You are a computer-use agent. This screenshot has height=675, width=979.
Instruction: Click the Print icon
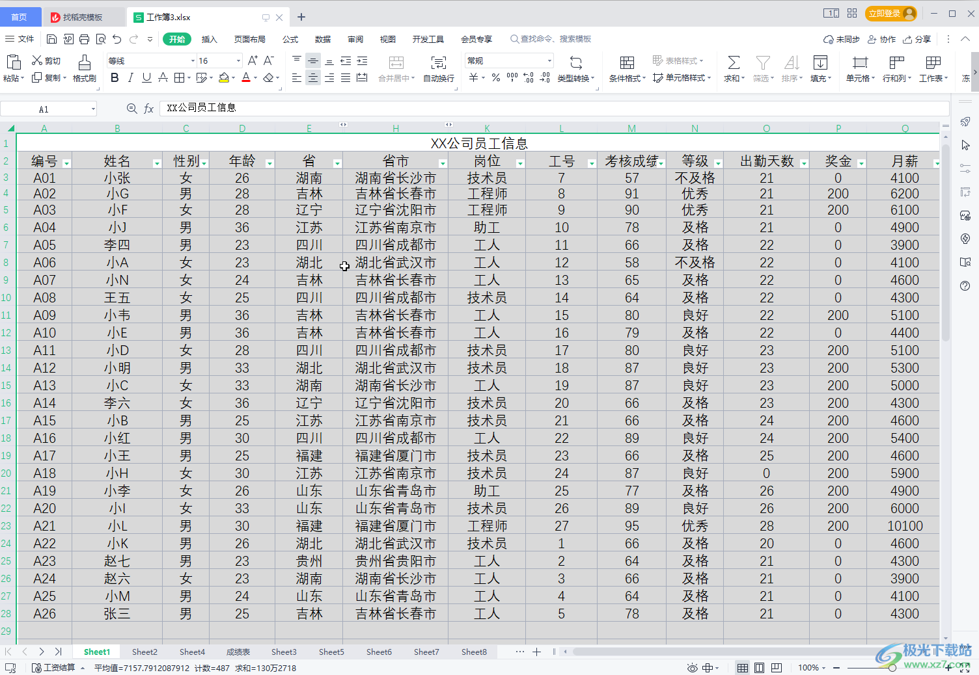[x=85, y=39]
